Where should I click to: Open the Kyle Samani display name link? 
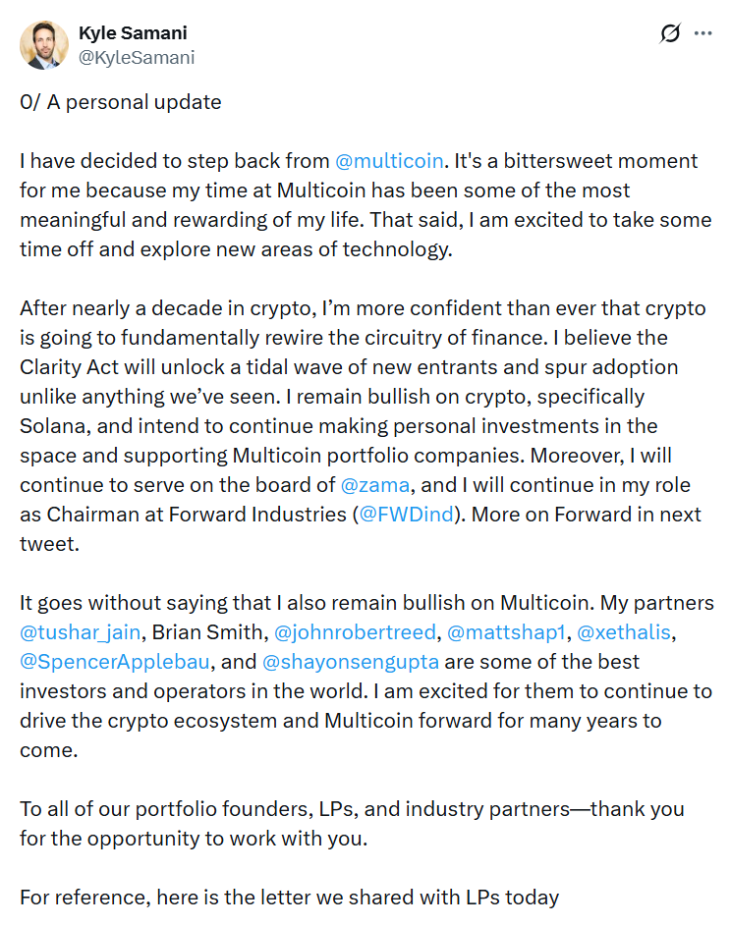(133, 33)
